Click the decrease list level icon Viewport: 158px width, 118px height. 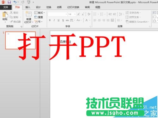click(110, 14)
